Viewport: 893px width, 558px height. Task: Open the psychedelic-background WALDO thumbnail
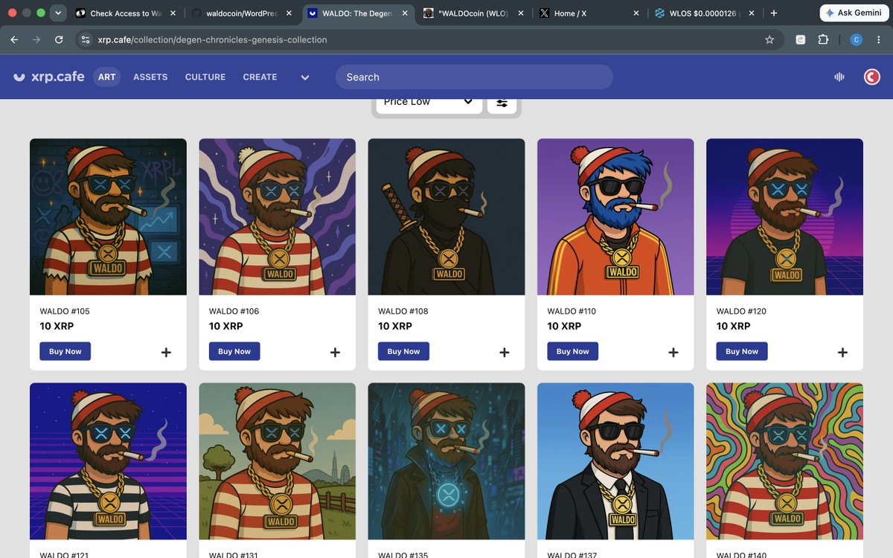click(x=784, y=461)
